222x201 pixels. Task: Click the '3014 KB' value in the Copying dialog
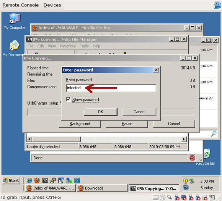pos(188,68)
